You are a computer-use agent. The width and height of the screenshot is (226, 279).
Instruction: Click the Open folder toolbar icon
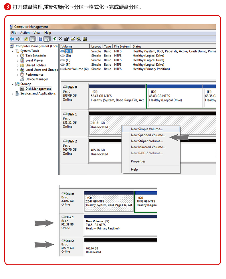coord(72,39)
